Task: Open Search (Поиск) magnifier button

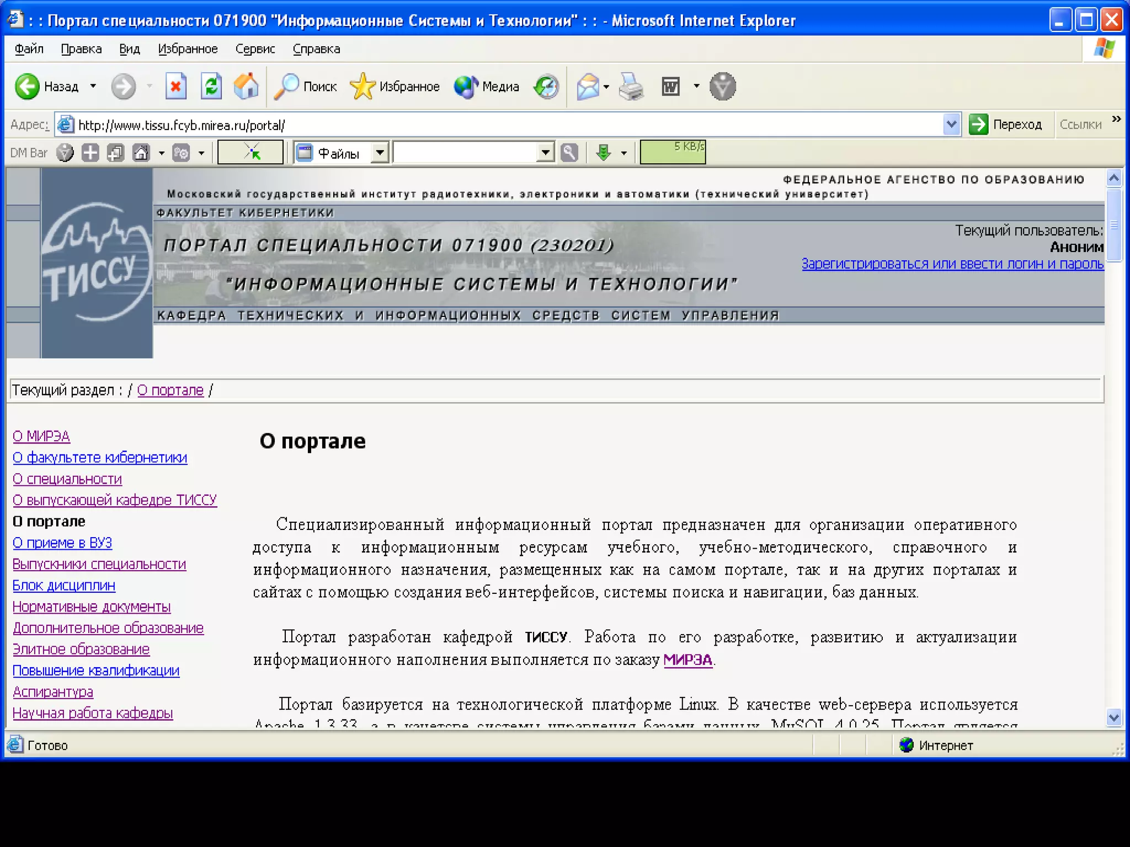Action: [x=305, y=87]
